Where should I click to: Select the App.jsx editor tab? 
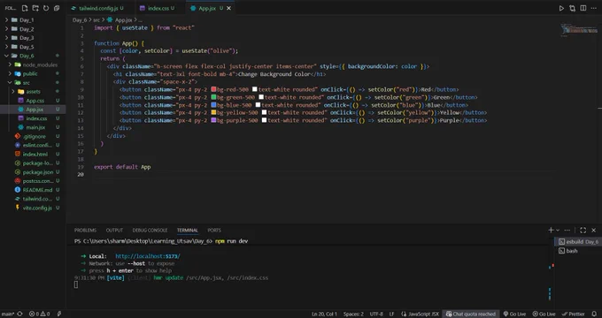pos(206,8)
